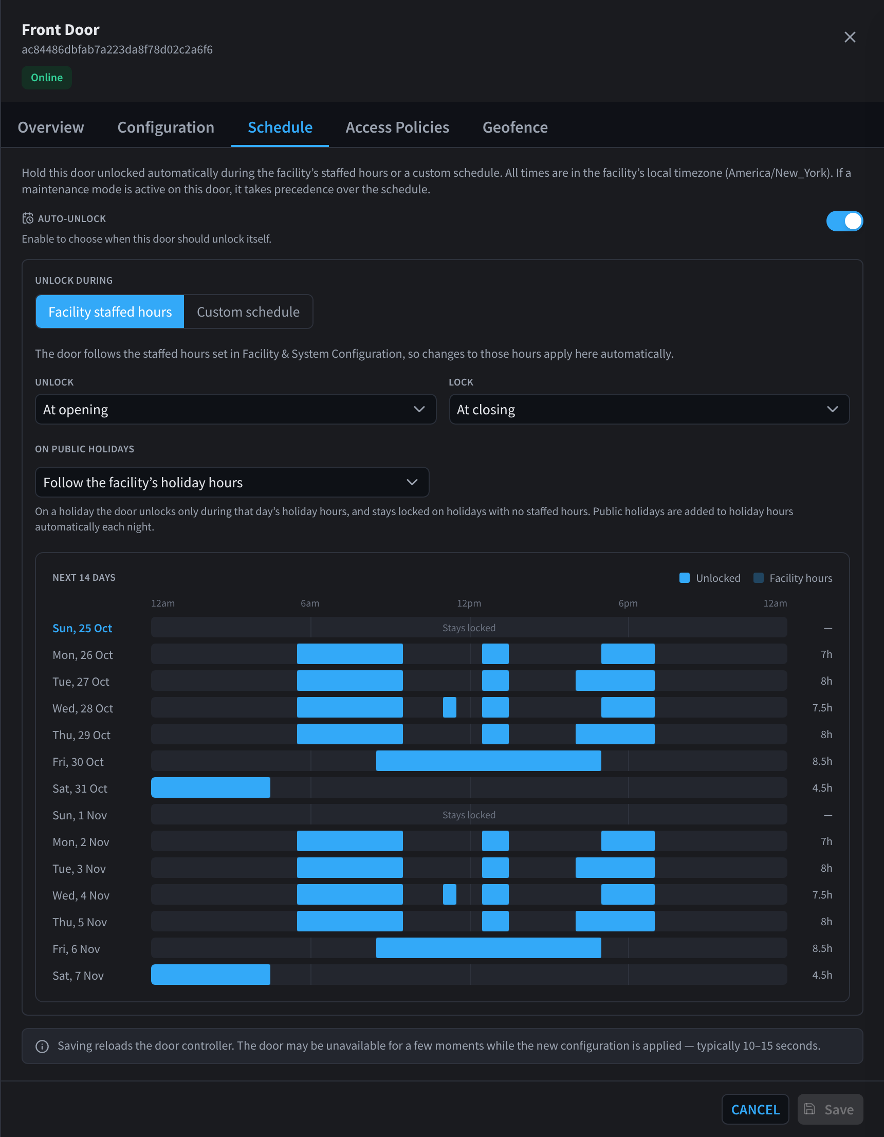Click the Sat, 31 Oct early-morning block
Image resolution: width=884 pixels, height=1137 pixels.
(x=210, y=787)
